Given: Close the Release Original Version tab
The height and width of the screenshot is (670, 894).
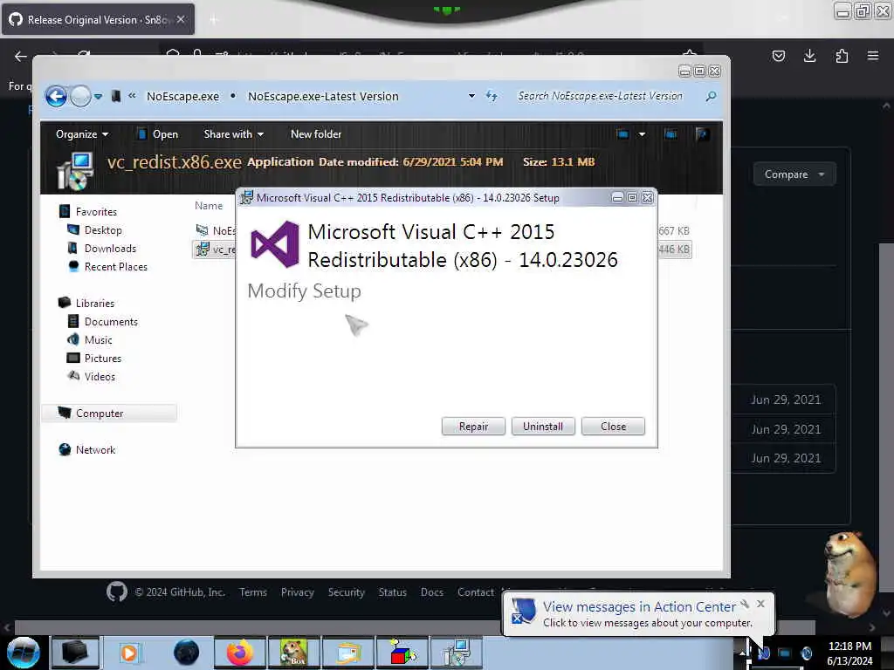Looking at the screenshot, I should point(180,19).
